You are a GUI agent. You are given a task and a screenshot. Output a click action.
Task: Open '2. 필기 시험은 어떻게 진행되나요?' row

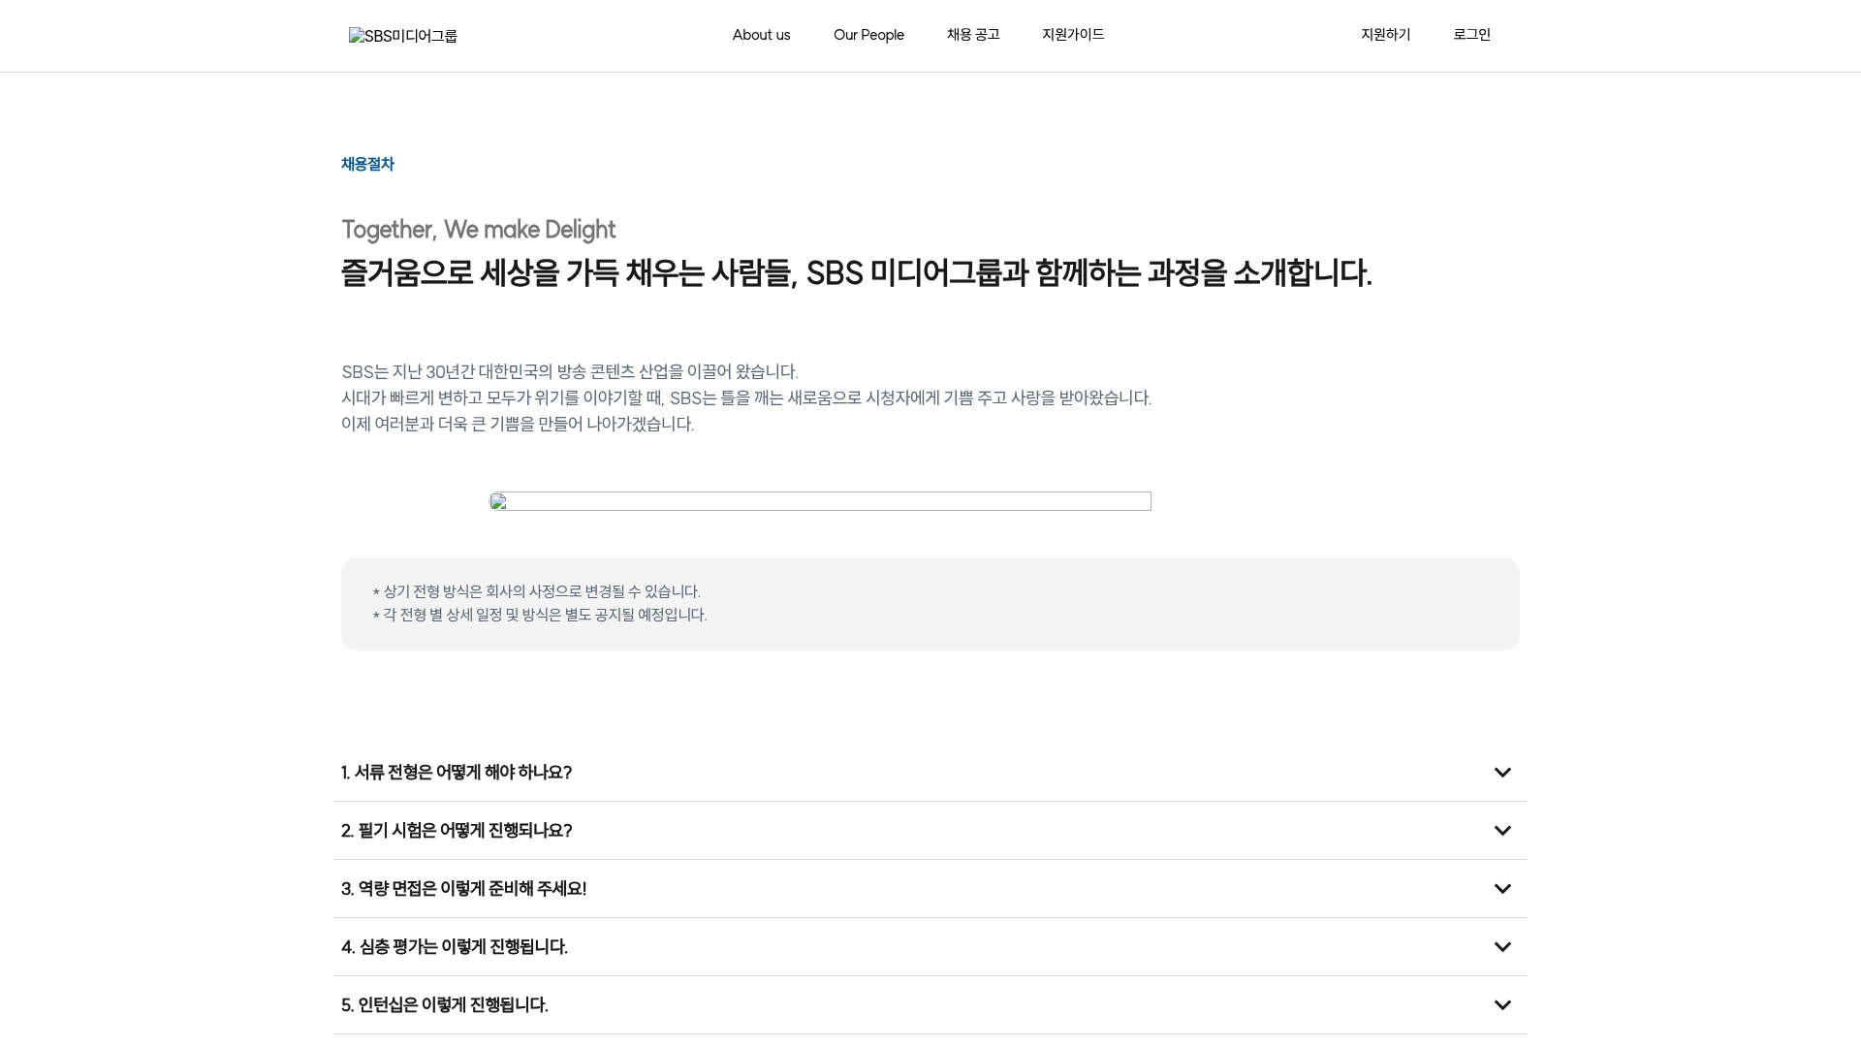point(930,831)
